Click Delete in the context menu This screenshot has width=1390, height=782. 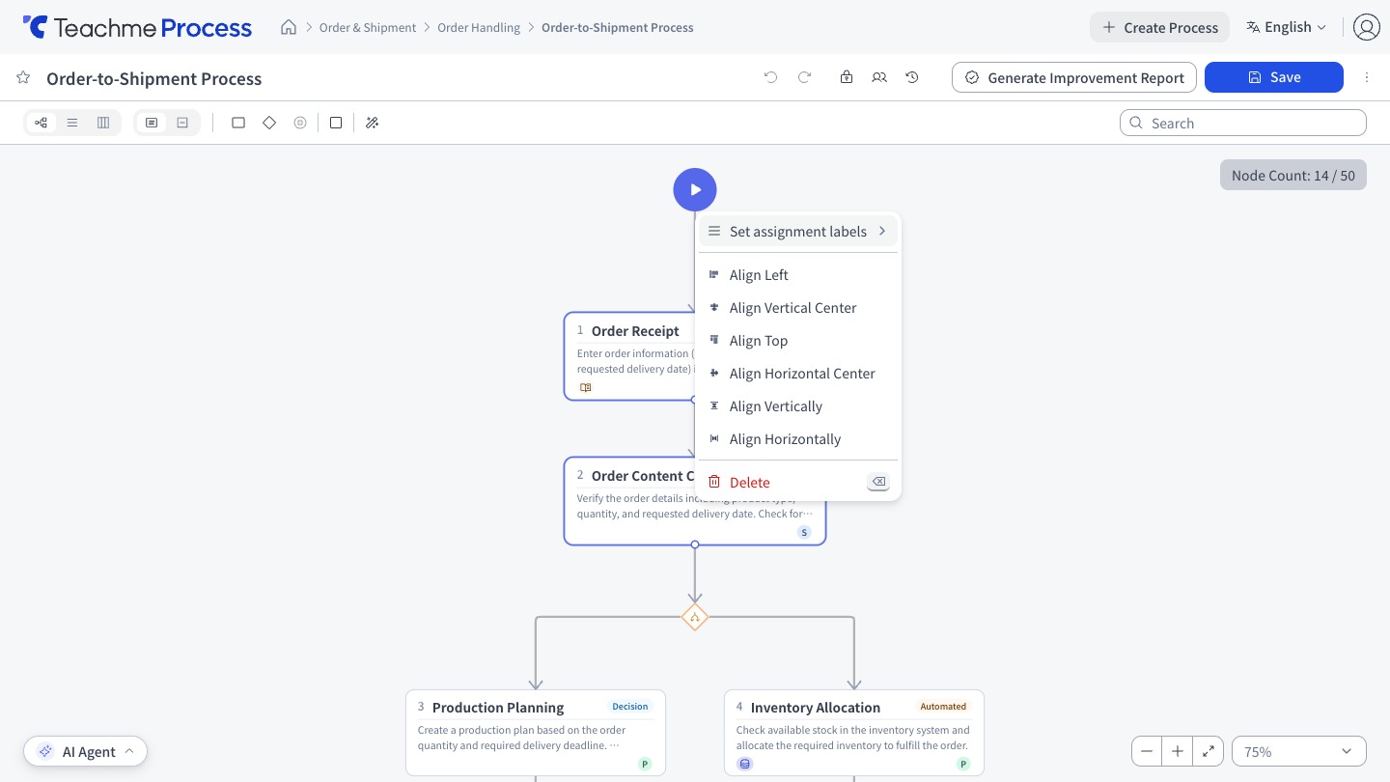(798, 483)
